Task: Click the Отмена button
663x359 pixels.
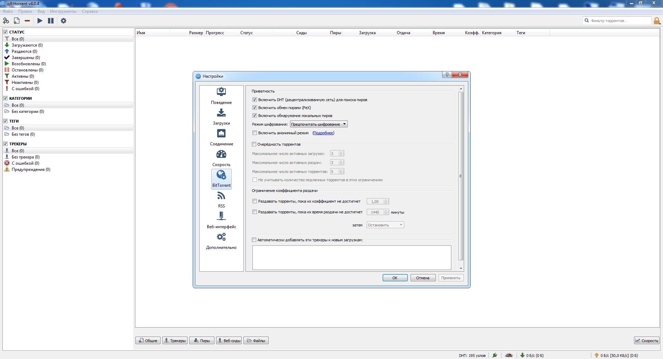Action: pyautogui.click(x=423, y=278)
